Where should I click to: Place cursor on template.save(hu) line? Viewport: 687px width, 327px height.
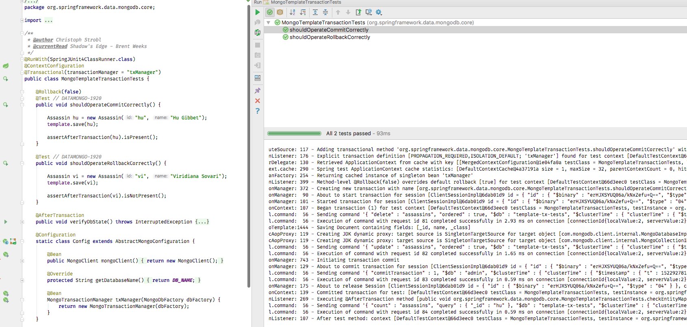click(x=72, y=124)
